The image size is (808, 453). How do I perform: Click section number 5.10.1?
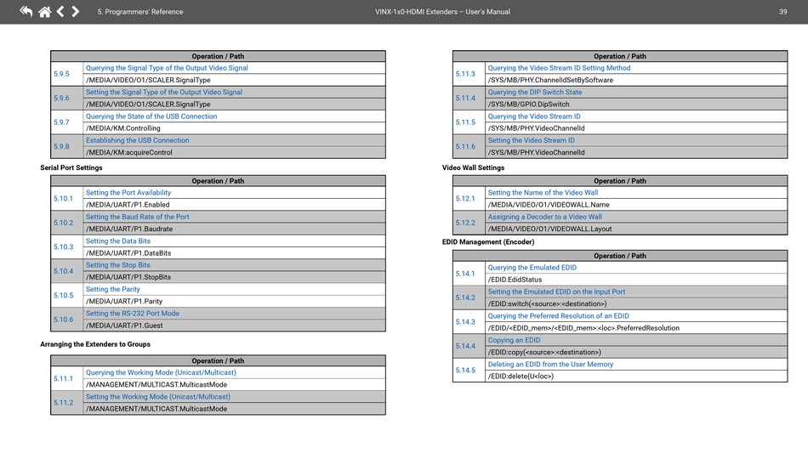(x=64, y=199)
